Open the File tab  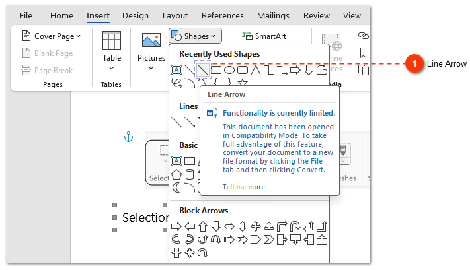tap(26, 16)
